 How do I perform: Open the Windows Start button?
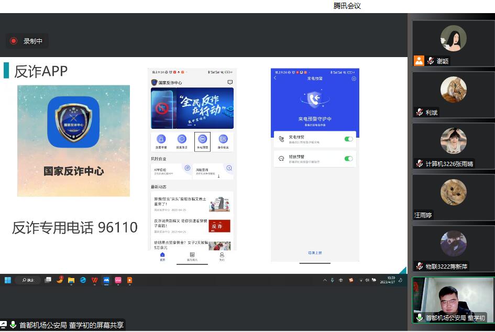(x=8, y=280)
